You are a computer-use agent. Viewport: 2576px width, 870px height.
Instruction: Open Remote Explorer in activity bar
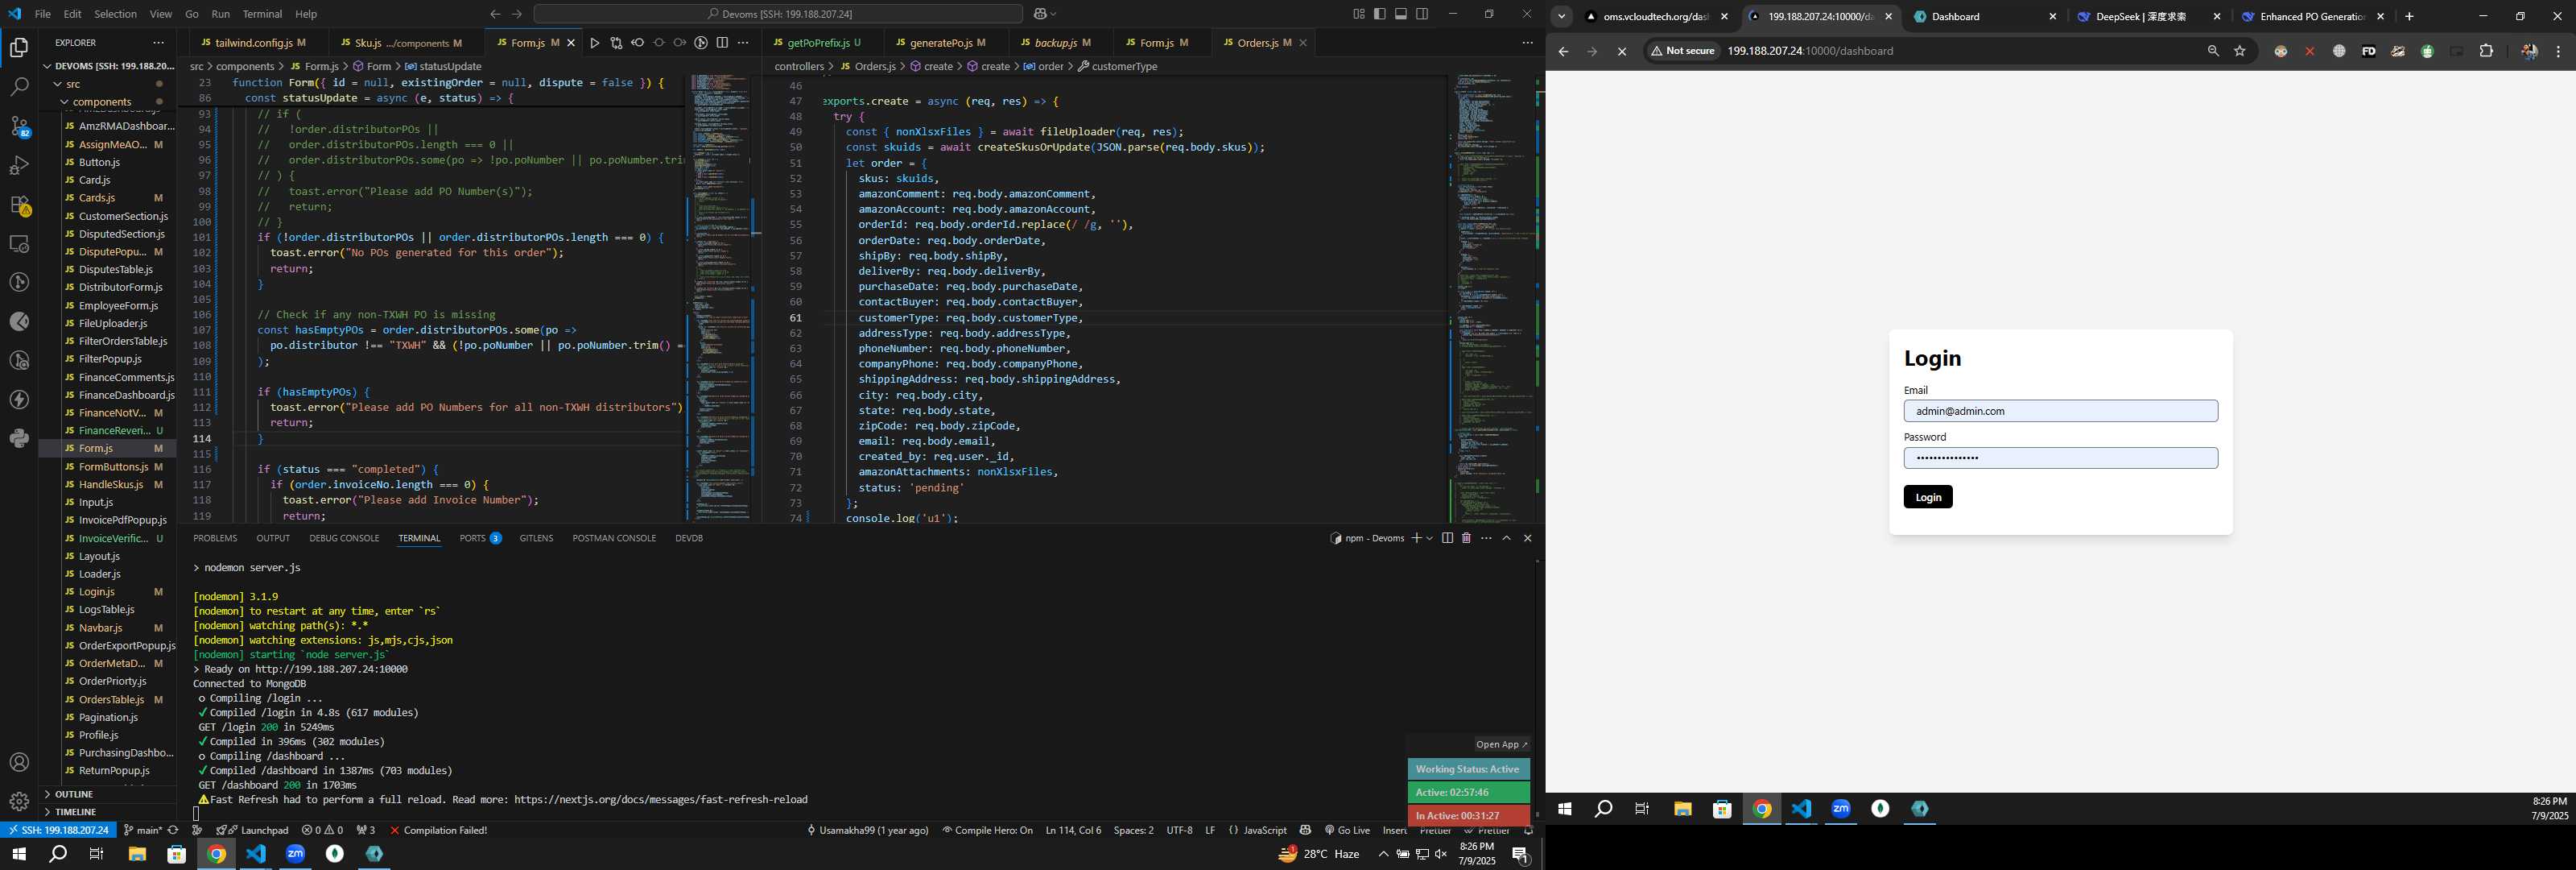pyautogui.click(x=19, y=243)
